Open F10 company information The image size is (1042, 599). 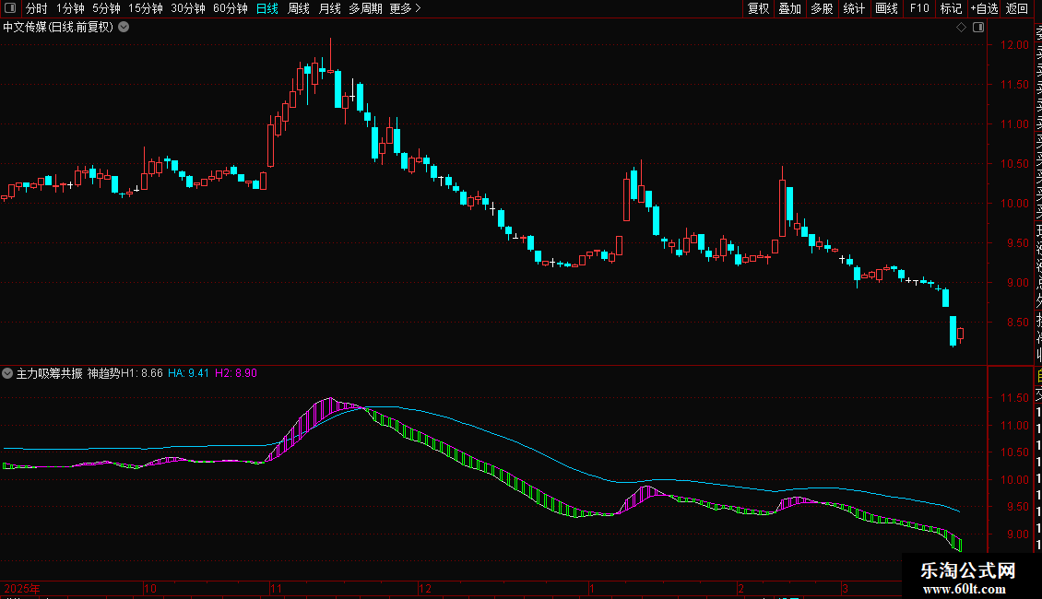(x=919, y=8)
